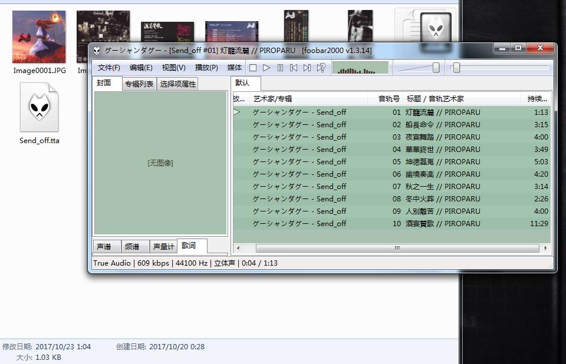Select track 02 船長命令
Viewport: 566px width, 364px height.
pos(391,124)
